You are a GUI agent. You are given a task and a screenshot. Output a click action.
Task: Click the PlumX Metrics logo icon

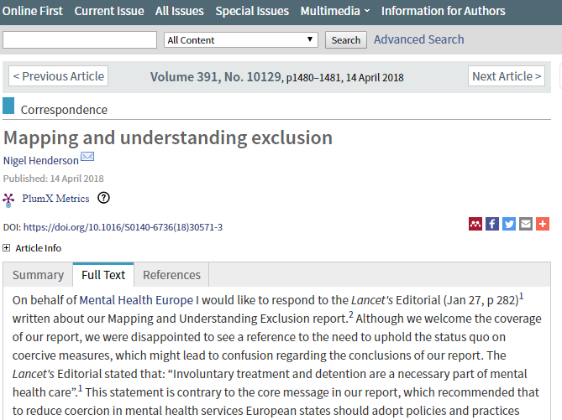pyautogui.click(x=8, y=200)
